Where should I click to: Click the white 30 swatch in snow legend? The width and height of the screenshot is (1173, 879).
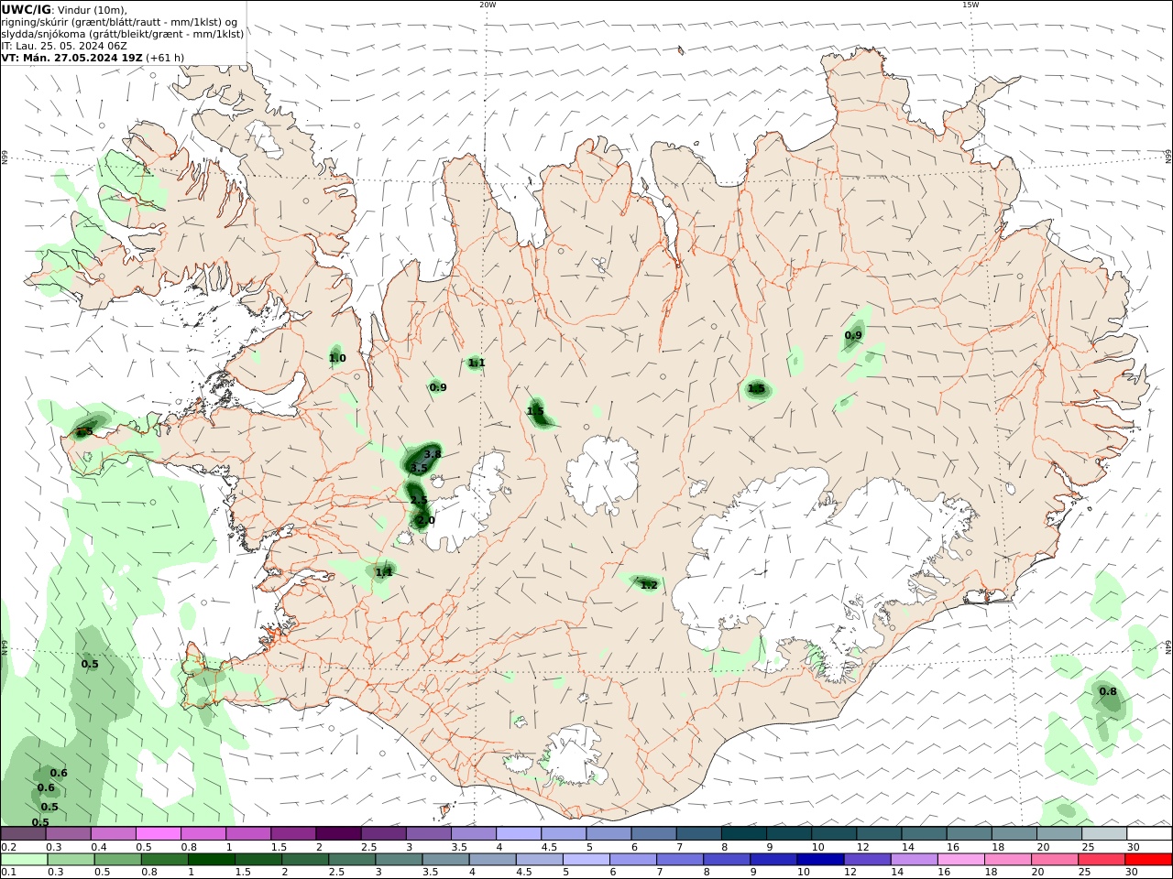pyautogui.click(x=1149, y=834)
